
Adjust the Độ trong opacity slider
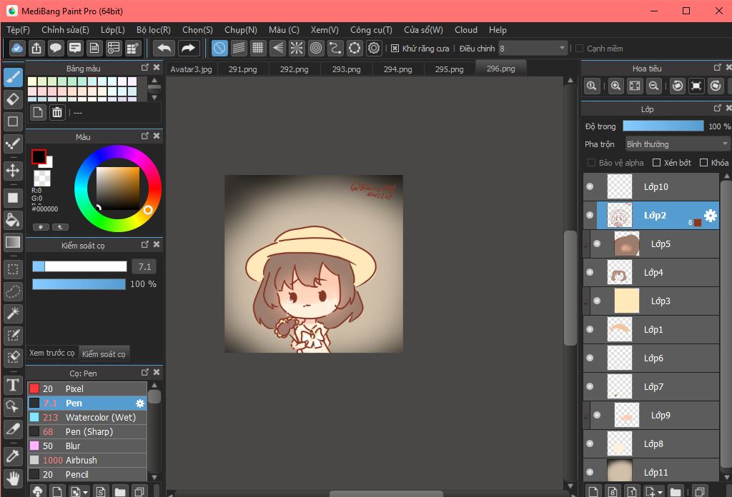point(663,126)
